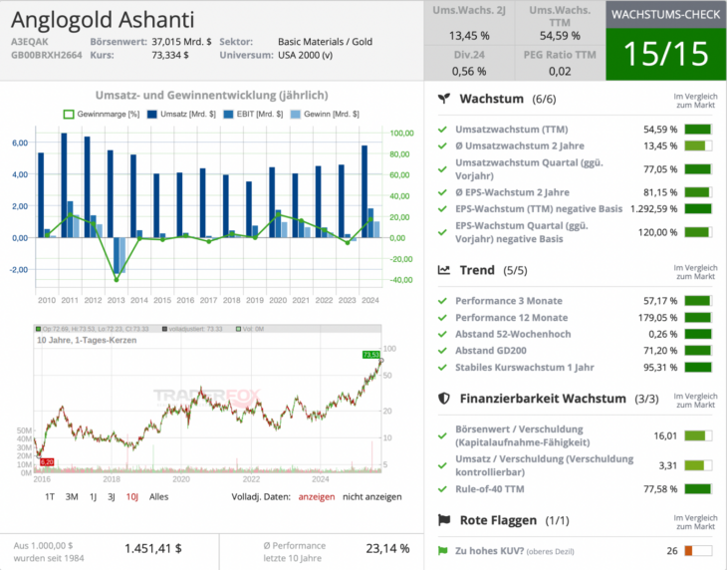Switch the price chart to 3M range

coord(72,496)
